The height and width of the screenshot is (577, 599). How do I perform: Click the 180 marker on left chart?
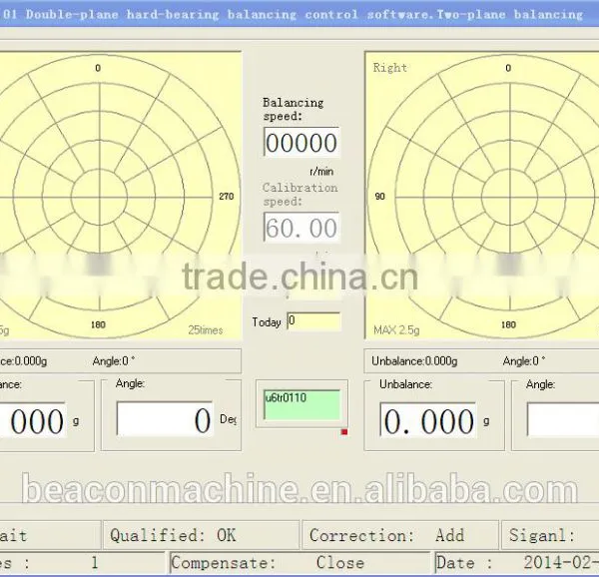[98, 324]
